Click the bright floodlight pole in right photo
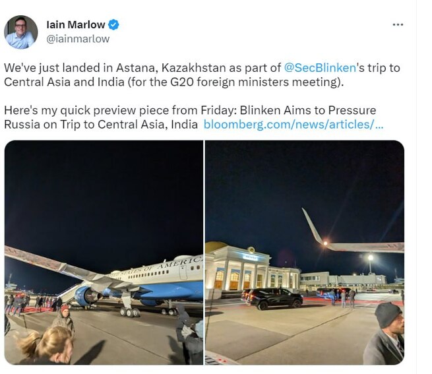432x374 pixels. coord(371,265)
